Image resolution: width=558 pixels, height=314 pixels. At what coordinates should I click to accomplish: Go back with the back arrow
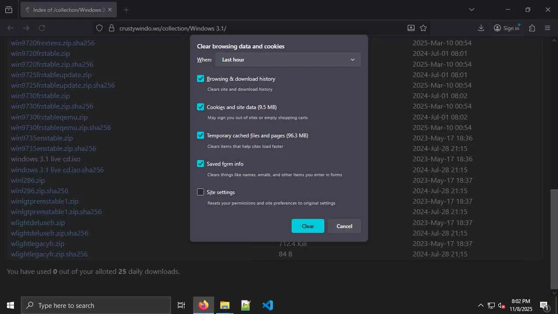pos(10,28)
